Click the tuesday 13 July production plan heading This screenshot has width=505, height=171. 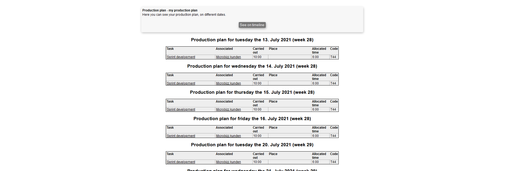pos(252,40)
